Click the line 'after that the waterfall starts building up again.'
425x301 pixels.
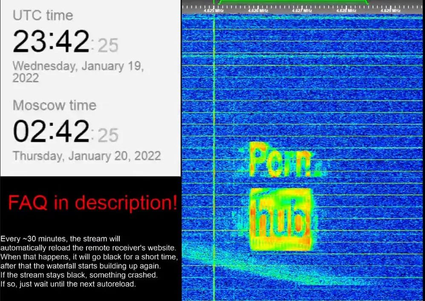click(x=81, y=266)
